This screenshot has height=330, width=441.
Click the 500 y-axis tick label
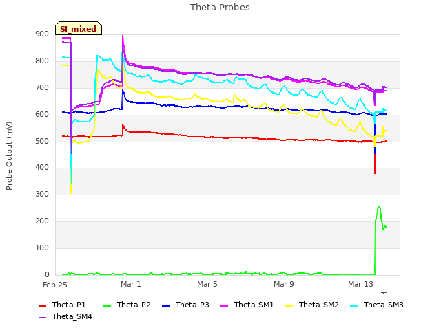tap(42, 141)
